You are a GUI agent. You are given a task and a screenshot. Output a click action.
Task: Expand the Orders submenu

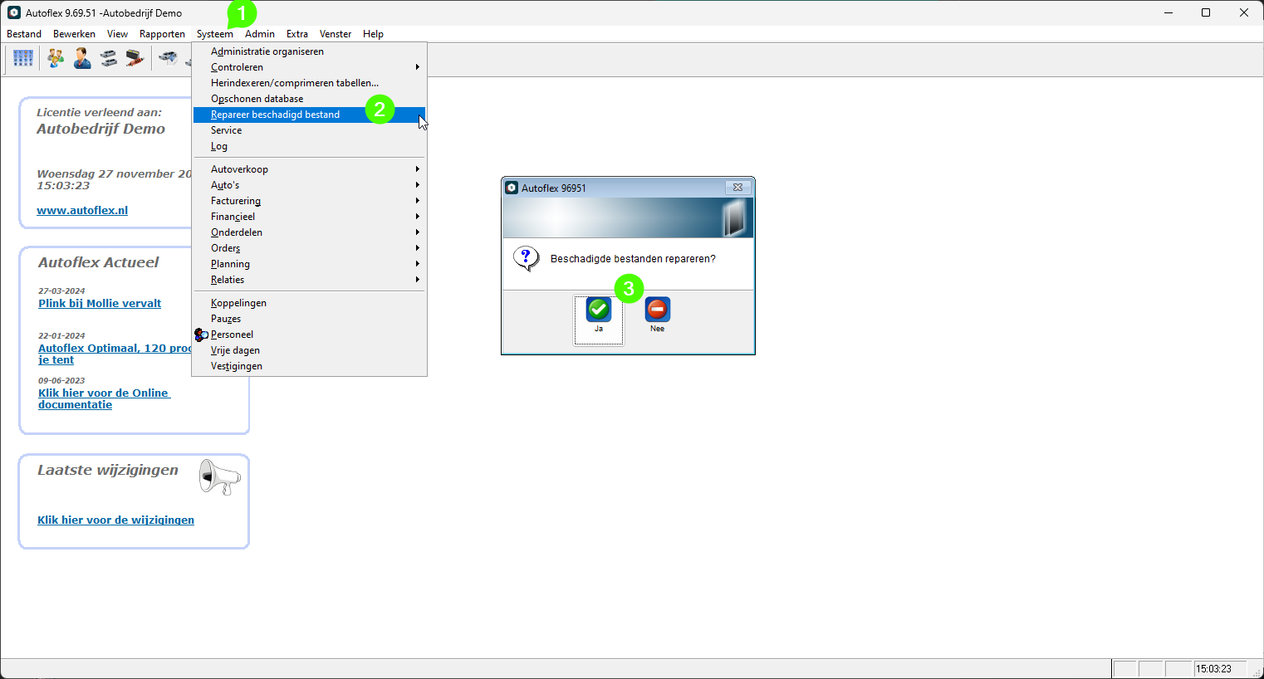[310, 248]
